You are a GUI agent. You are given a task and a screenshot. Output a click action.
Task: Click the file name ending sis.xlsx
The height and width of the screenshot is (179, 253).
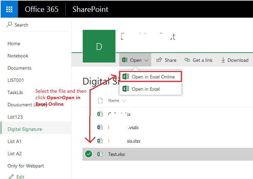point(124,141)
